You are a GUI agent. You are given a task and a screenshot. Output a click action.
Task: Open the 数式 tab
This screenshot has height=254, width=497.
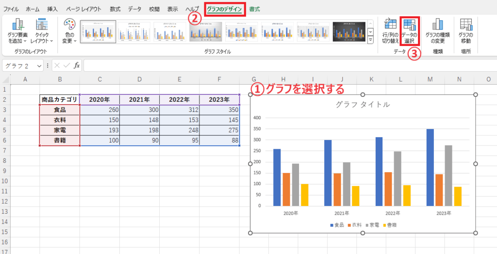coord(116,9)
